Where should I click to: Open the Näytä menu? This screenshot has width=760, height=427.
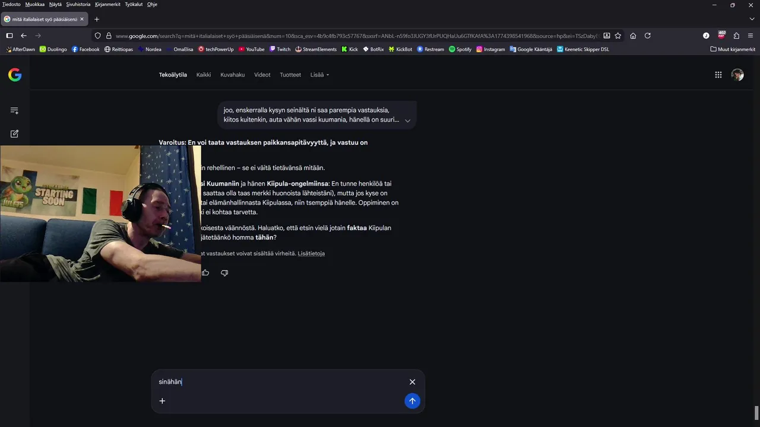55,4
